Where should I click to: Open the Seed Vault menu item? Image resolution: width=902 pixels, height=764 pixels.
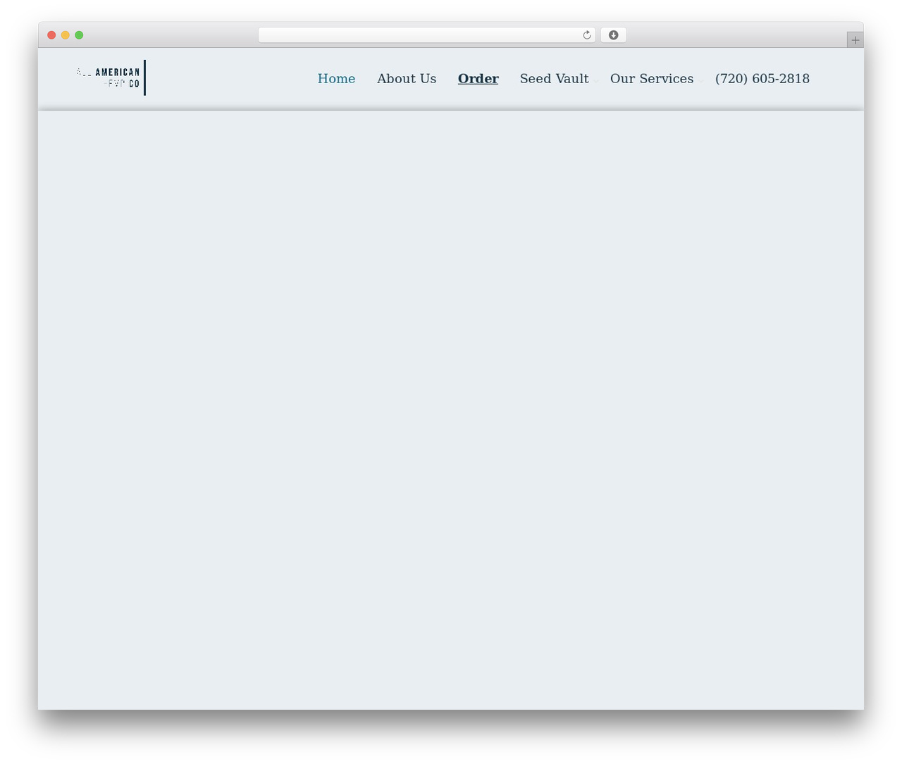[x=554, y=79]
